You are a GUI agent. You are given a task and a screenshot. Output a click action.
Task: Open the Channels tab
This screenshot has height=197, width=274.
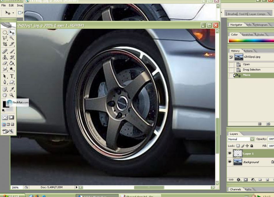(235, 189)
